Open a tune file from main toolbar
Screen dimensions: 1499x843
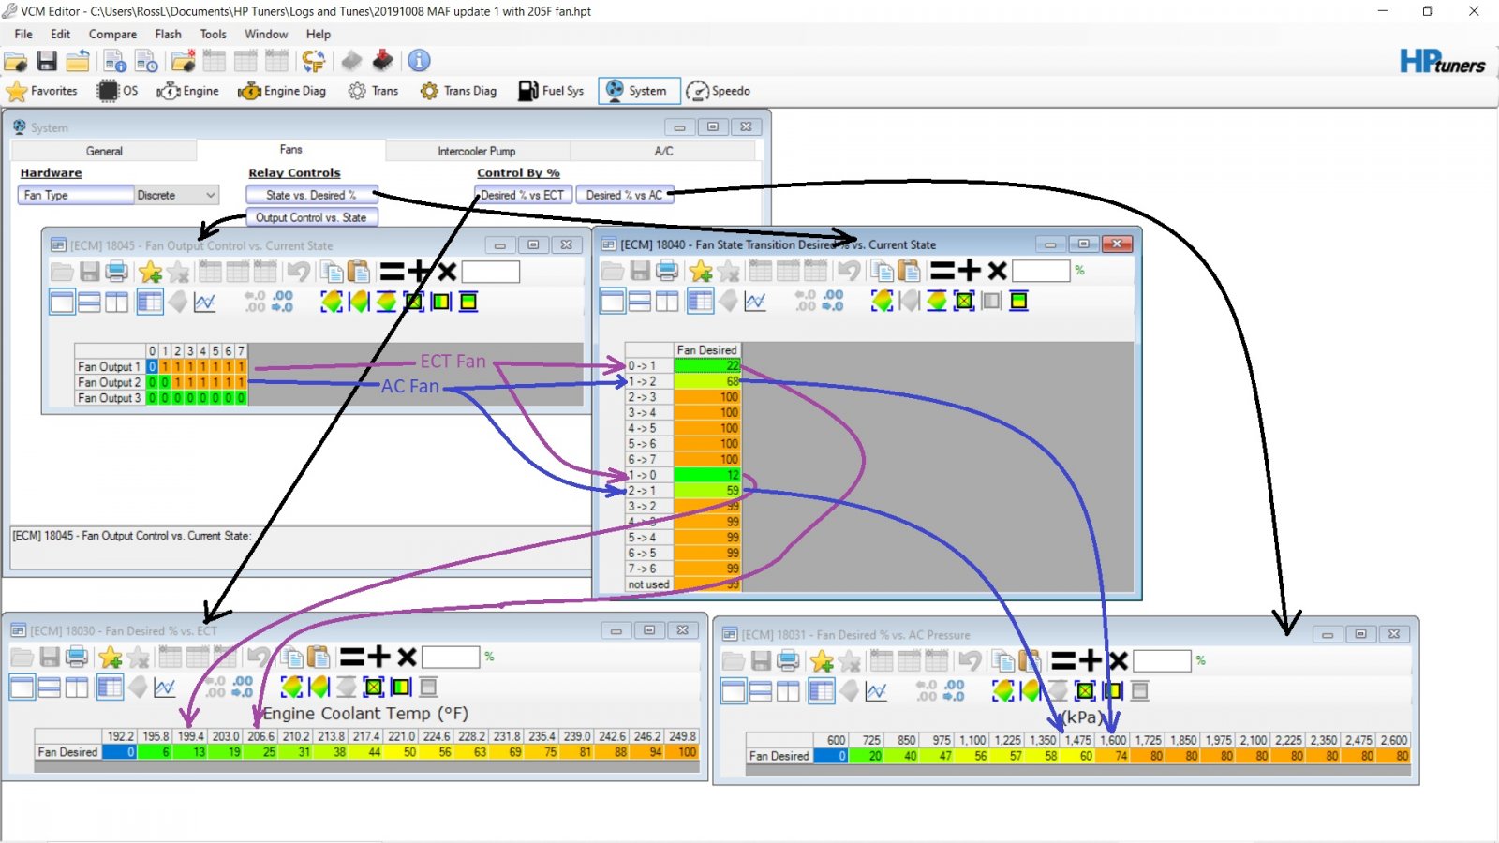click(16, 62)
